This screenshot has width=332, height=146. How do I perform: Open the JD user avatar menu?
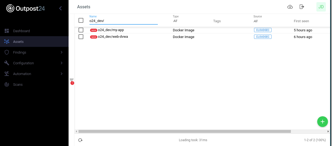(321, 7)
